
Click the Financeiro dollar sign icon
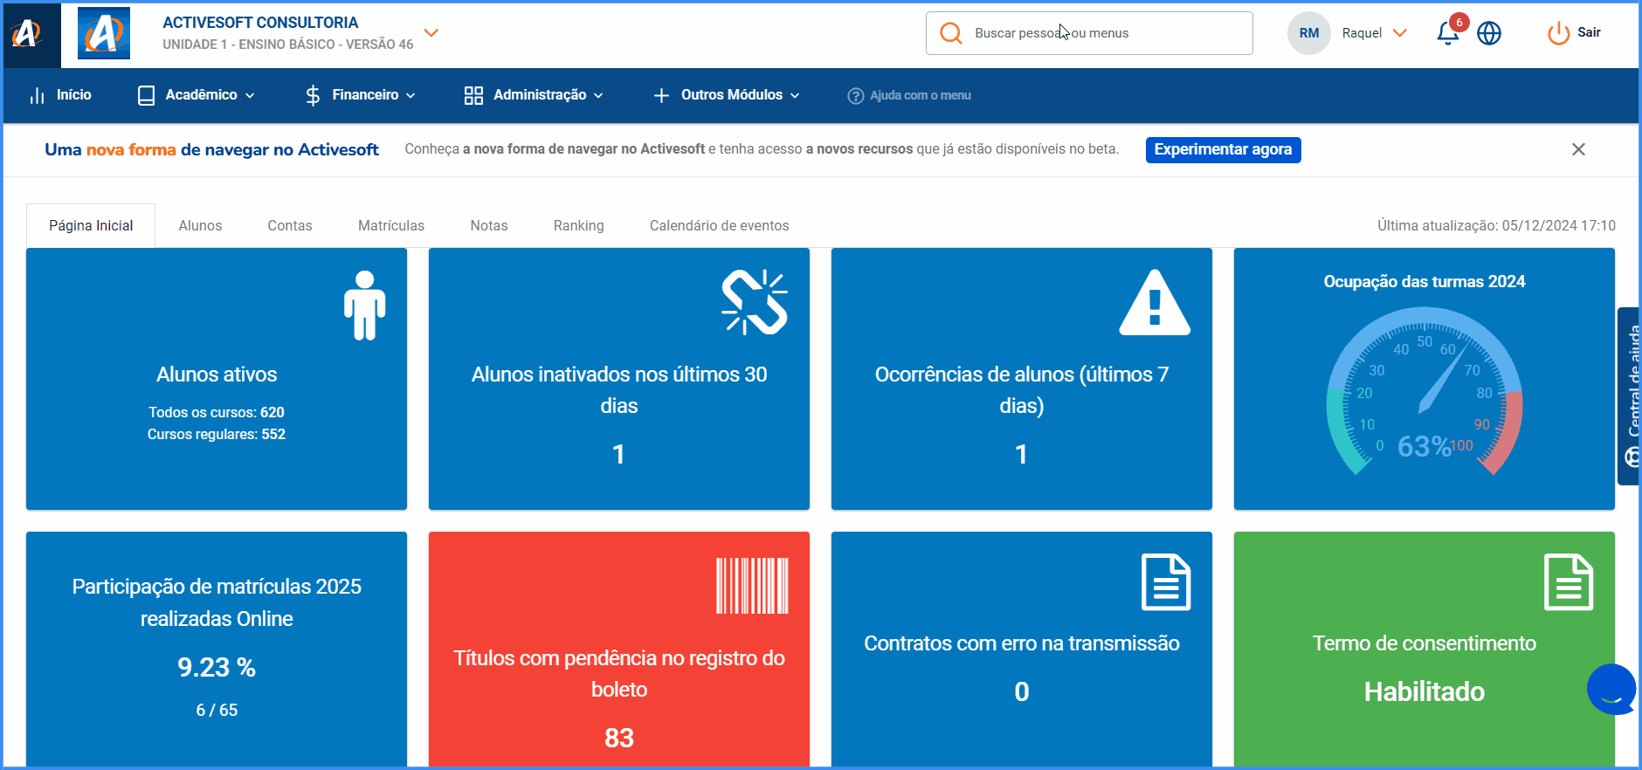coord(313,95)
